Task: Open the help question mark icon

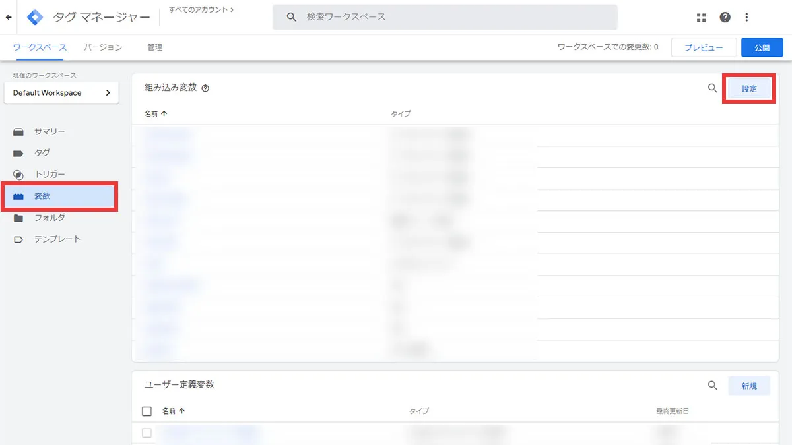Action: click(725, 17)
